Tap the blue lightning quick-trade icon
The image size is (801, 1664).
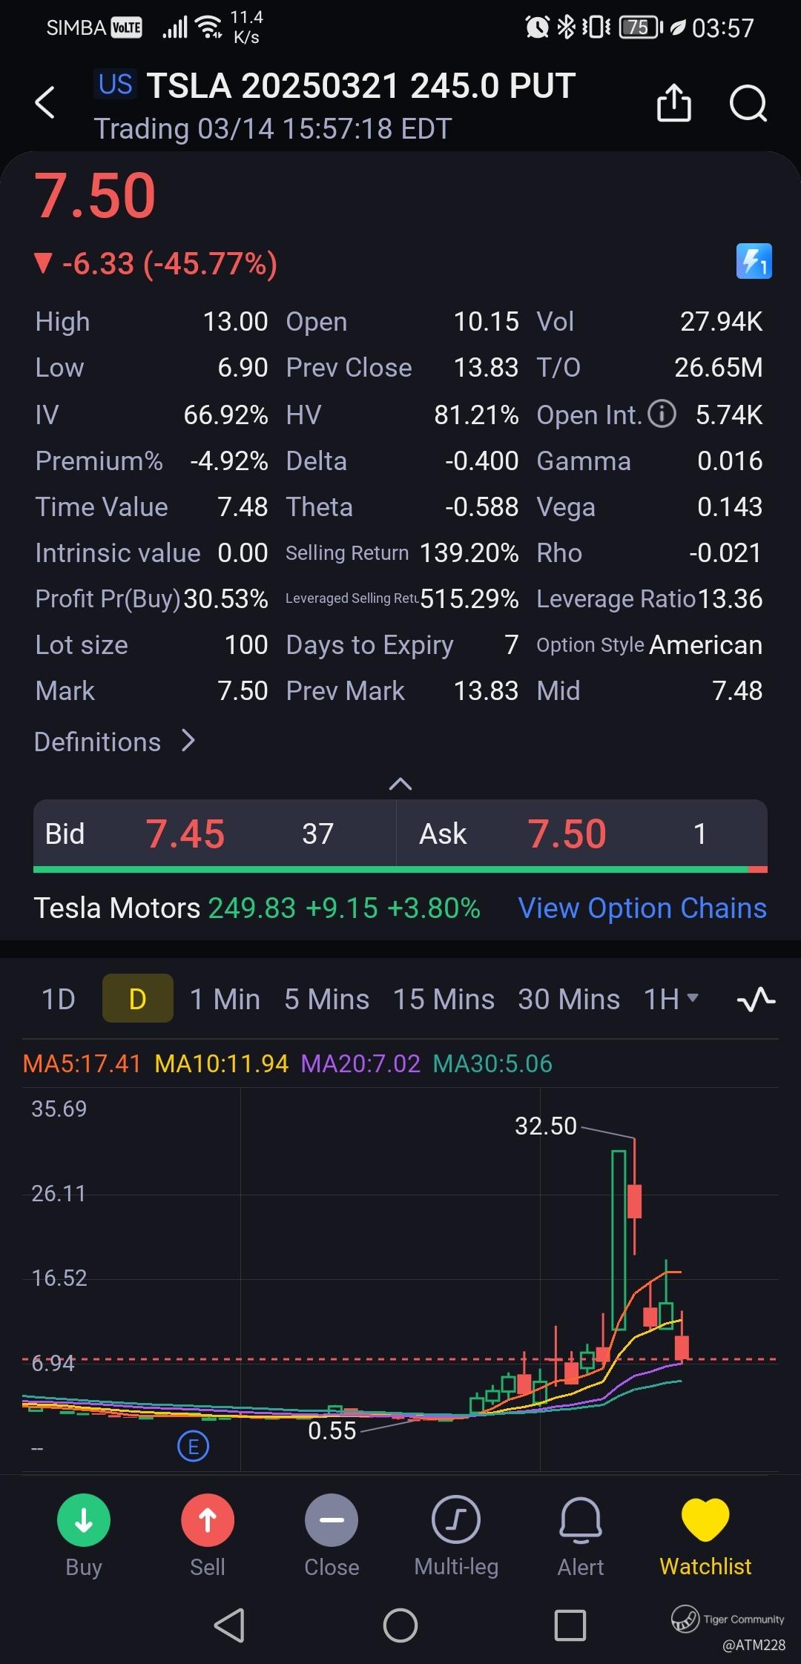coord(754,262)
